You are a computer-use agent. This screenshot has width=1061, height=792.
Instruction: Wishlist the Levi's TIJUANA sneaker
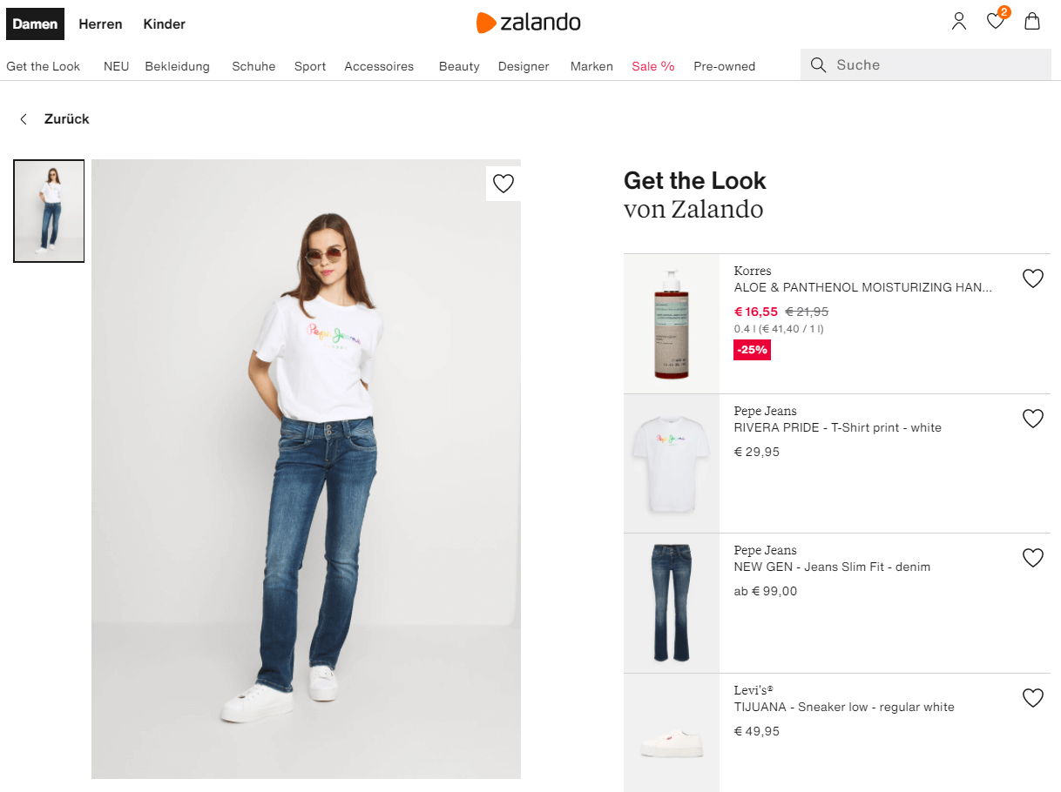pyautogui.click(x=1033, y=697)
